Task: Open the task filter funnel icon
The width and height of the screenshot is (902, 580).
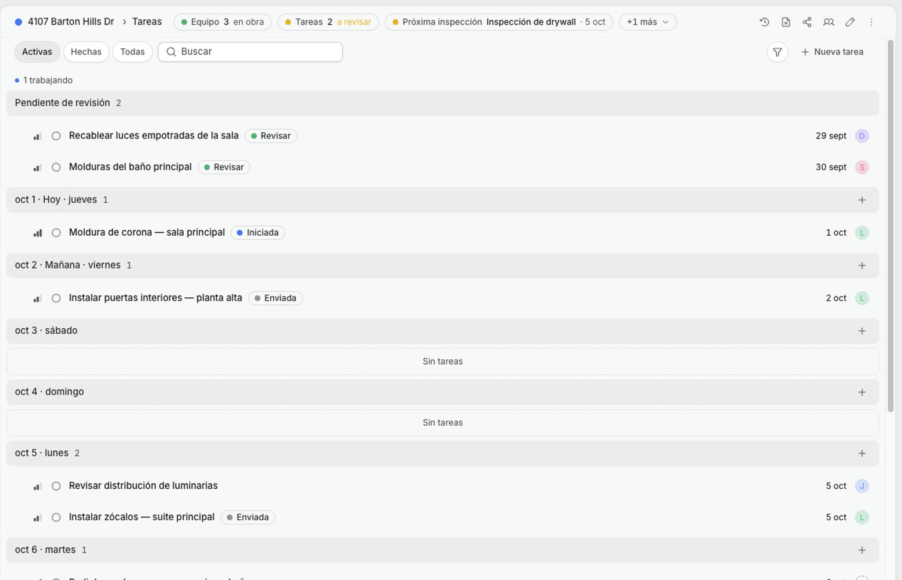Action: coord(777,52)
